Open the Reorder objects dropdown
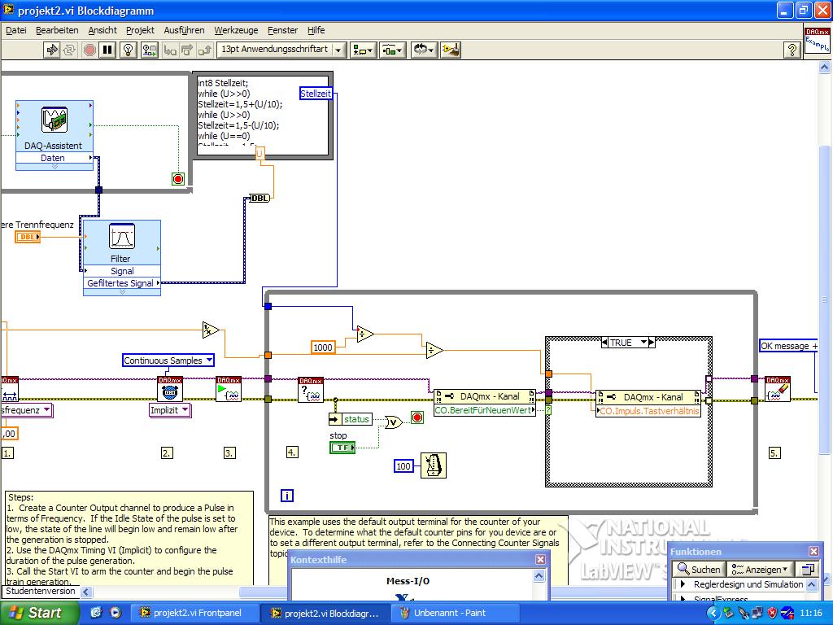Viewport: 833px width, 625px height. point(423,50)
